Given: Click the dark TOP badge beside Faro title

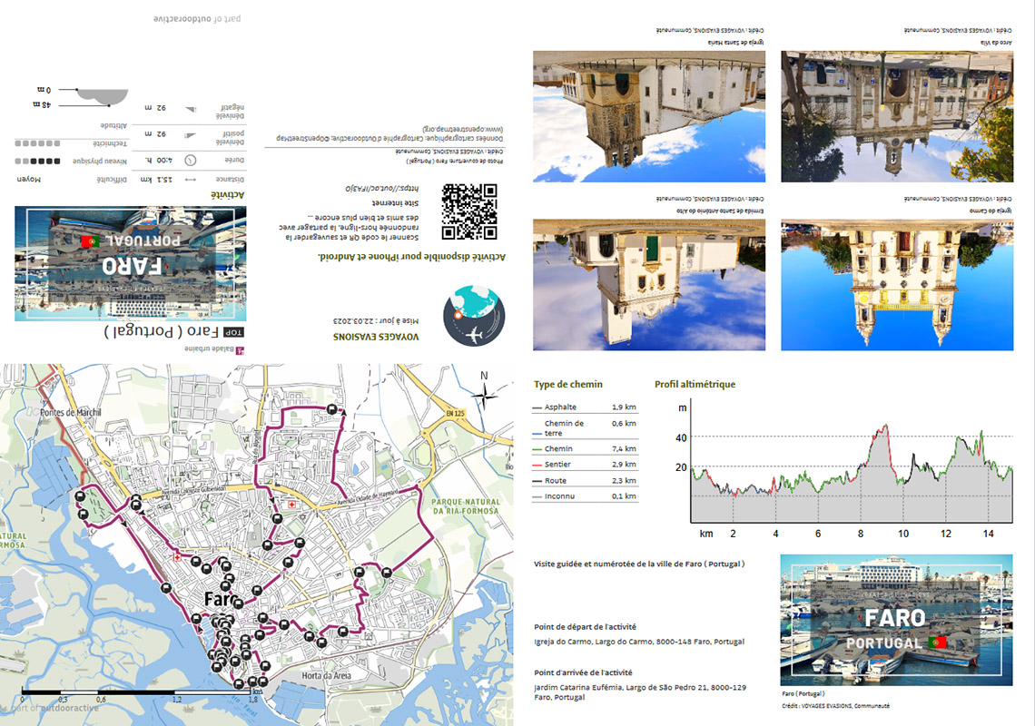Looking at the screenshot, I should coord(233,333).
